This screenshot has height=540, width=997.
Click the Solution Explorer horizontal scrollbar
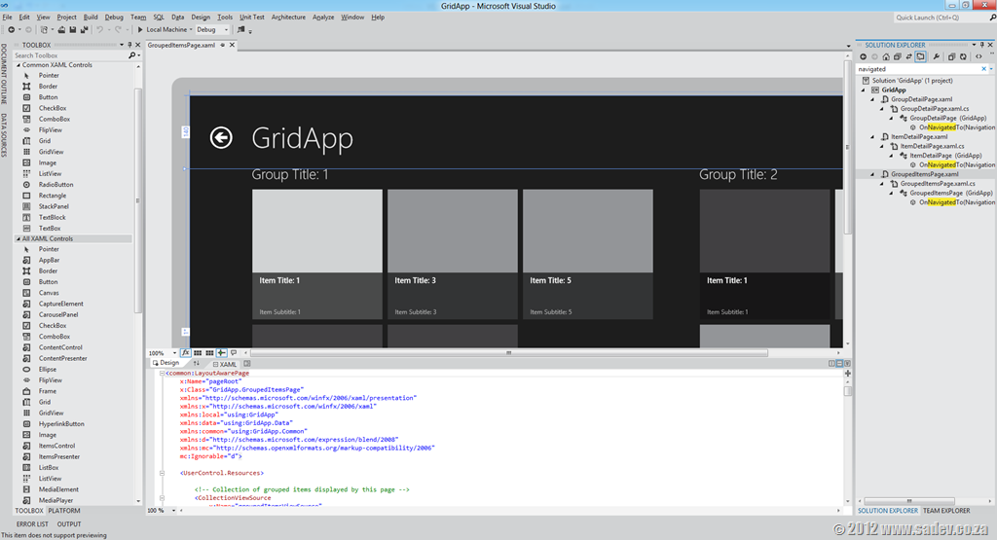coord(909,501)
